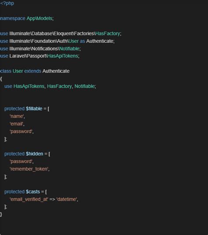This screenshot has height=235, width=208.
Task: Click 'HasFactory' in the Eloquent Factories import
Action: coord(108,33)
